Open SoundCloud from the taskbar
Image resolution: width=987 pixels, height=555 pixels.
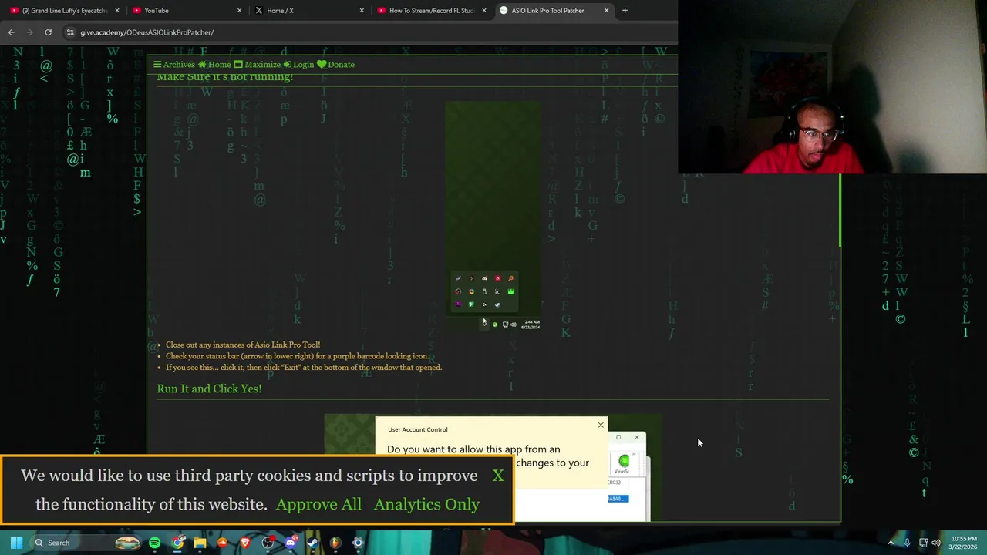223,543
